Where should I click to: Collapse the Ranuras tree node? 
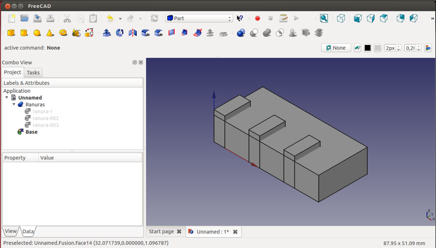tap(14, 105)
